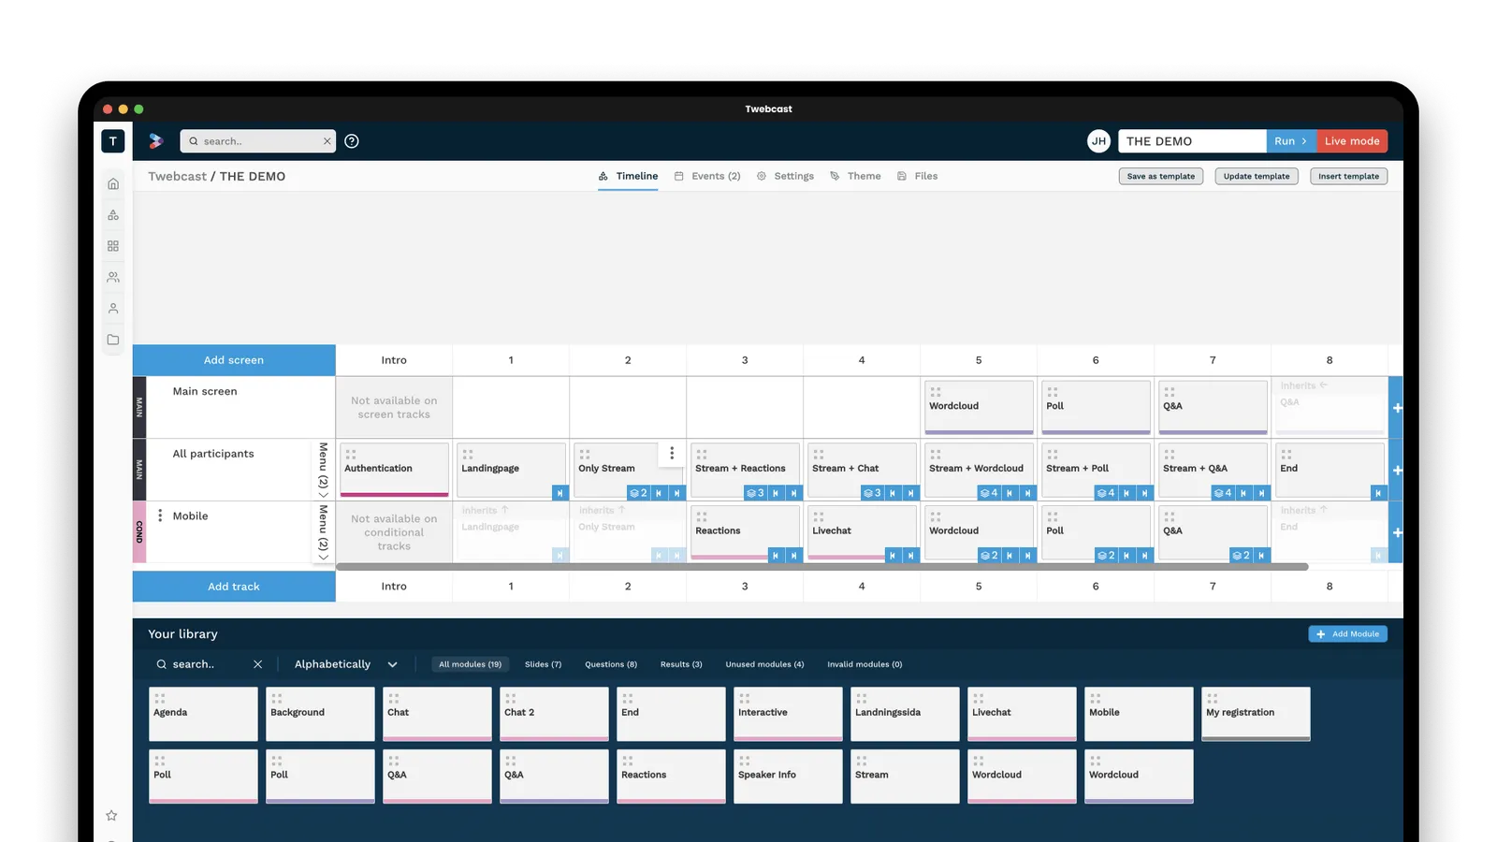The height and width of the screenshot is (842, 1497).
Task: Click plus icon at end of Main screen track
Action: tap(1397, 408)
